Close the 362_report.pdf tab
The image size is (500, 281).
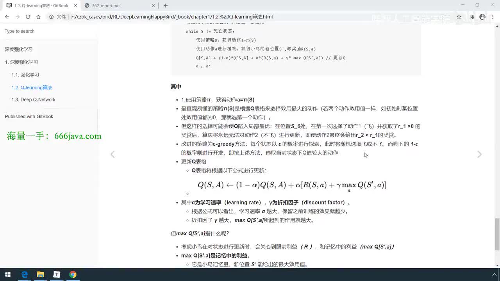[x=154, y=5]
